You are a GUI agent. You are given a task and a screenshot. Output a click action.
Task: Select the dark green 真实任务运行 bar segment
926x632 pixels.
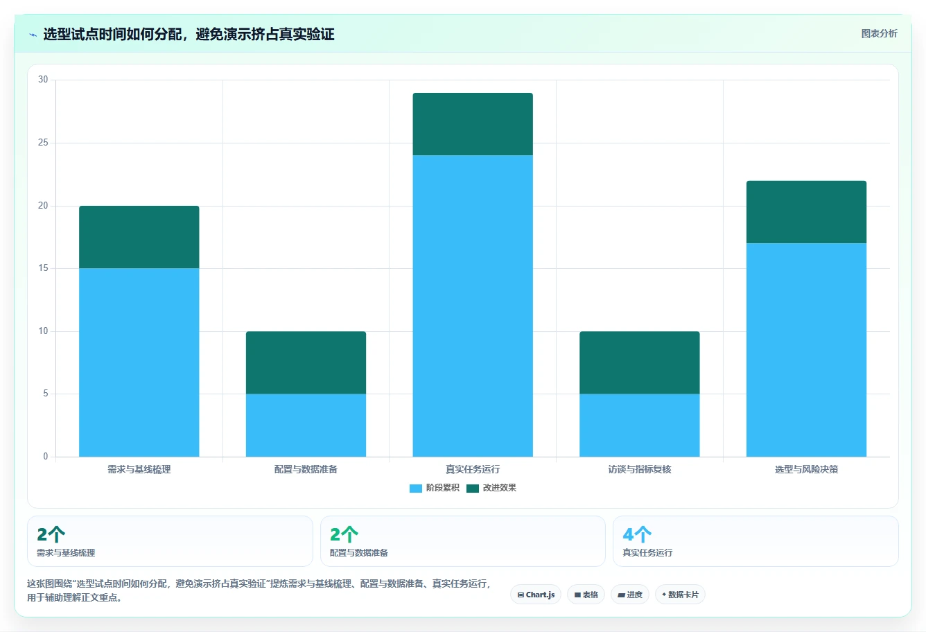[x=473, y=124]
